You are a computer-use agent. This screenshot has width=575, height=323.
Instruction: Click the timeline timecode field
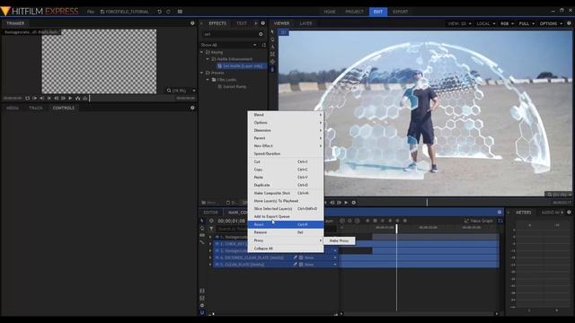232,221
